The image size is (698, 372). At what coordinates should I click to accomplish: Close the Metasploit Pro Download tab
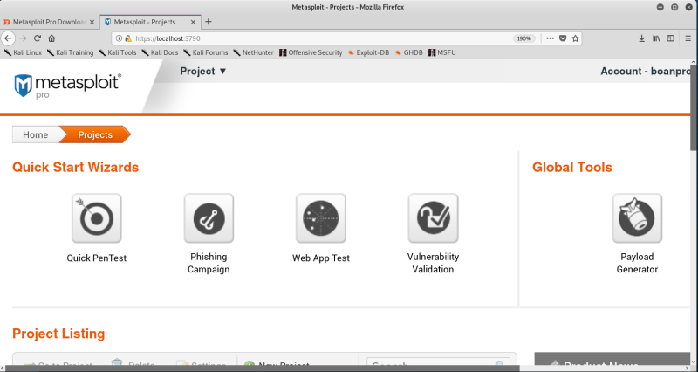[92, 22]
